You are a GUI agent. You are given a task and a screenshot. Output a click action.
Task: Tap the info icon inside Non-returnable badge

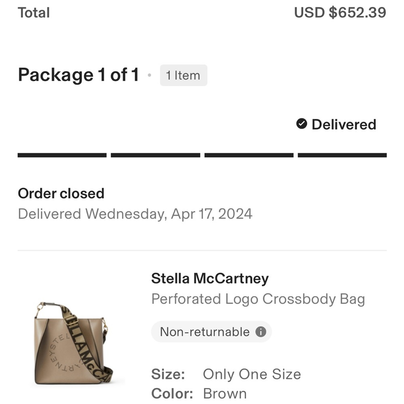tap(261, 332)
